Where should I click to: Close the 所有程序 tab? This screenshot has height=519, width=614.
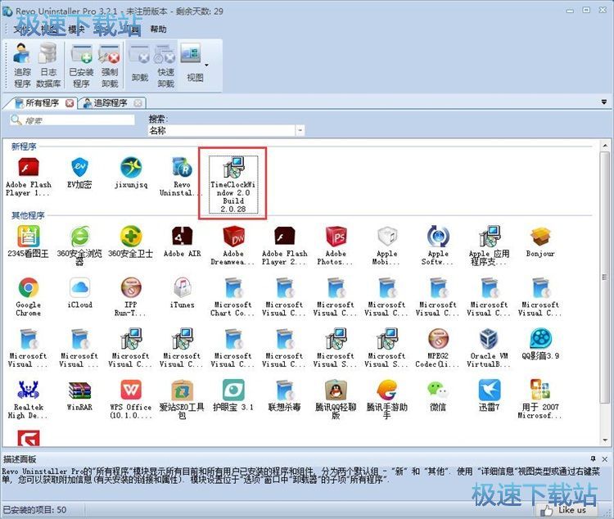[x=70, y=103]
